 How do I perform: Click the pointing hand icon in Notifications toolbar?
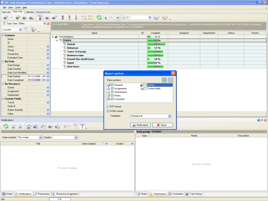pyautogui.click(x=57, y=126)
